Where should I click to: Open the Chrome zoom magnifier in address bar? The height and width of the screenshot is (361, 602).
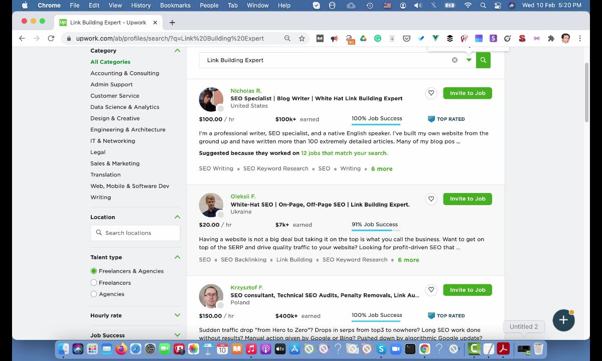click(x=287, y=38)
